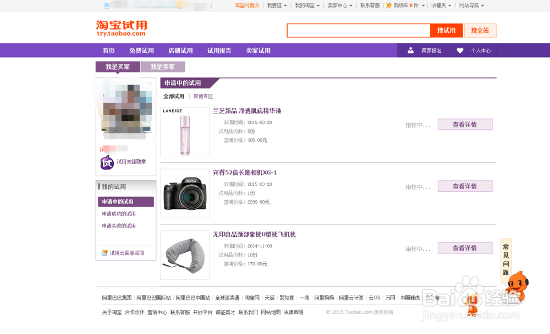View details for the neck pillow trial
Viewport: 550px width, 334px height.
coord(465,248)
